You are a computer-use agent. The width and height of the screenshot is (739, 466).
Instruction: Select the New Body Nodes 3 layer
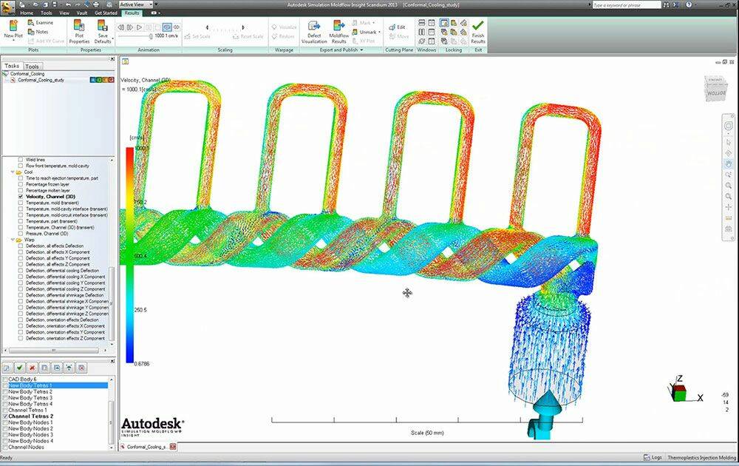click(30, 435)
